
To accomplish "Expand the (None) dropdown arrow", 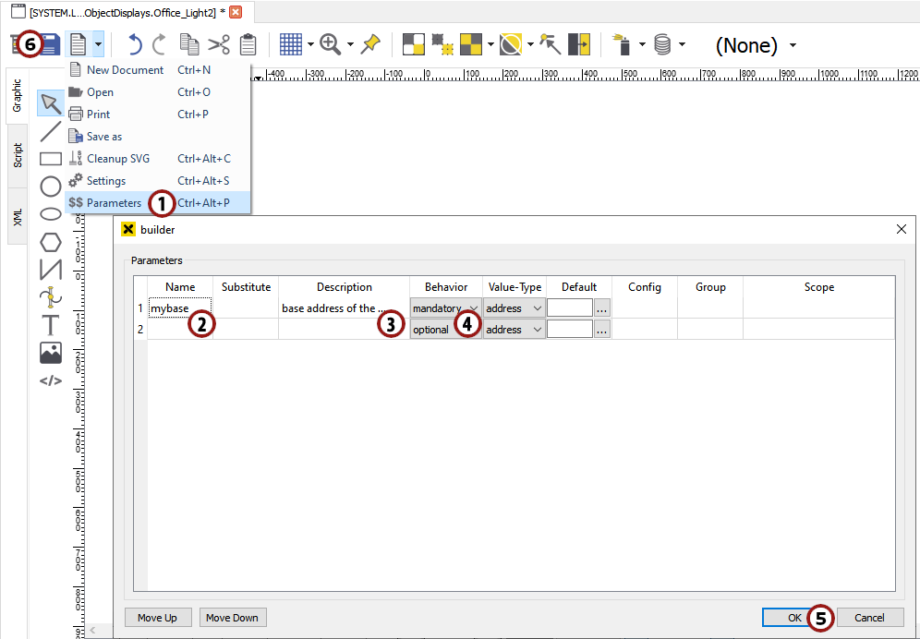I will coord(793,45).
